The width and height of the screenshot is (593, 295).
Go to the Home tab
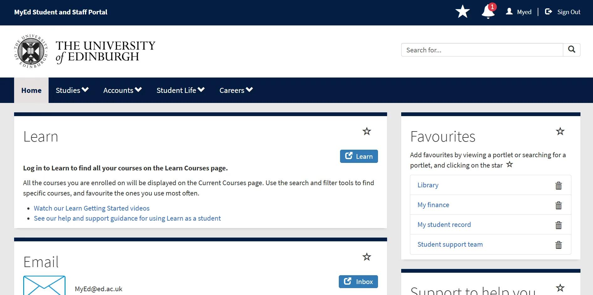pyautogui.click(x=31, y=90)
